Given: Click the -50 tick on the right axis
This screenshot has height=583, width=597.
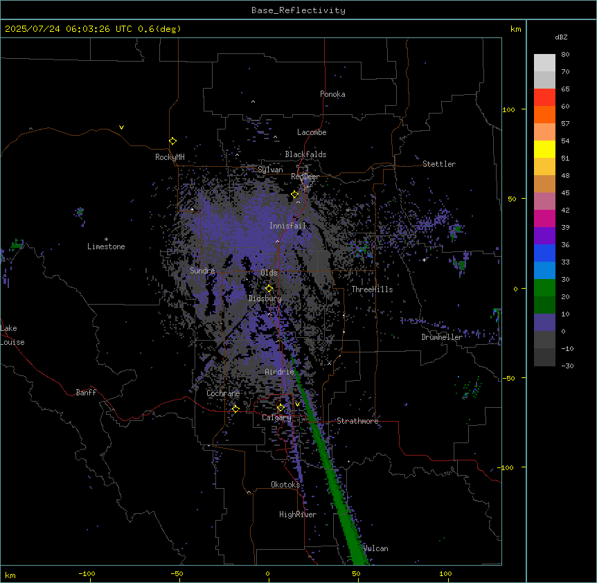Looking at the screenshot, I should [508, 378].
